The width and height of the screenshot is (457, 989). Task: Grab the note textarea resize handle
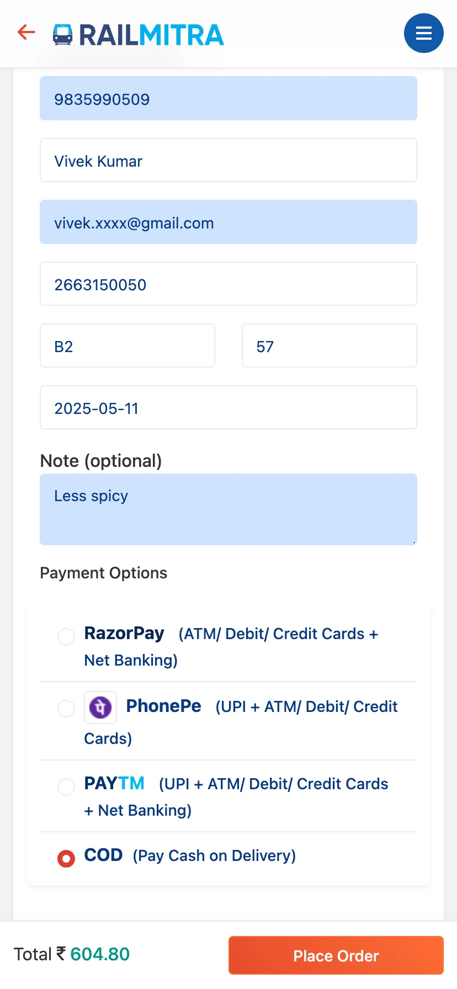point(413,542)
